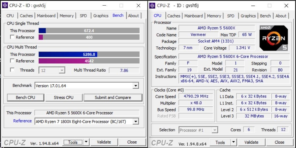Viewport: 296px width, 148px height.
Task: Enable the Multi Thread Reference checkbox
Action: [12, 61]
